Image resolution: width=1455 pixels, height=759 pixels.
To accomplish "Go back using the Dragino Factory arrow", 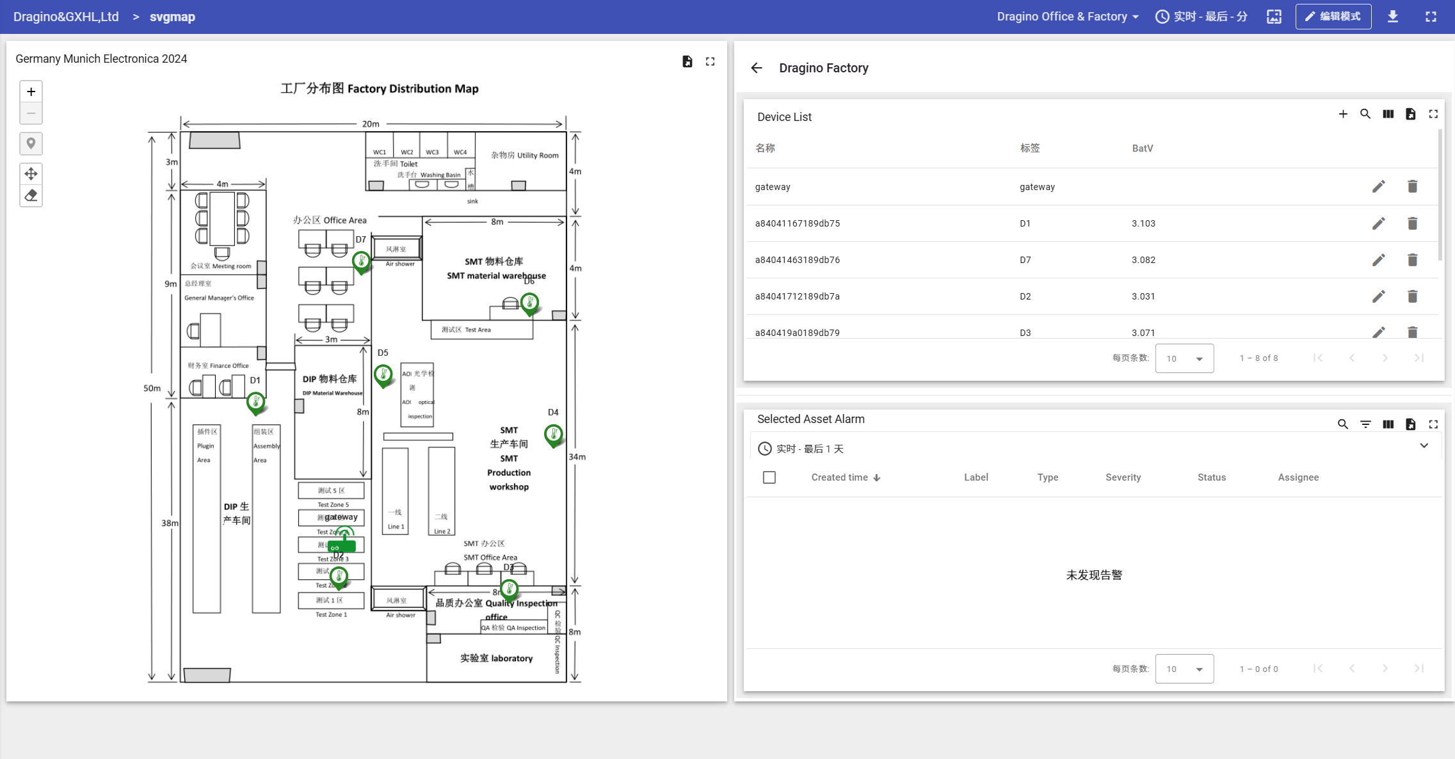I will (757, 68).
